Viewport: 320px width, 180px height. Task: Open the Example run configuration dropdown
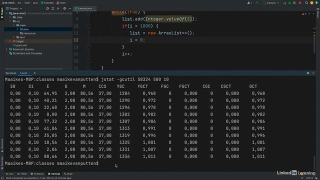pos(271,3)
